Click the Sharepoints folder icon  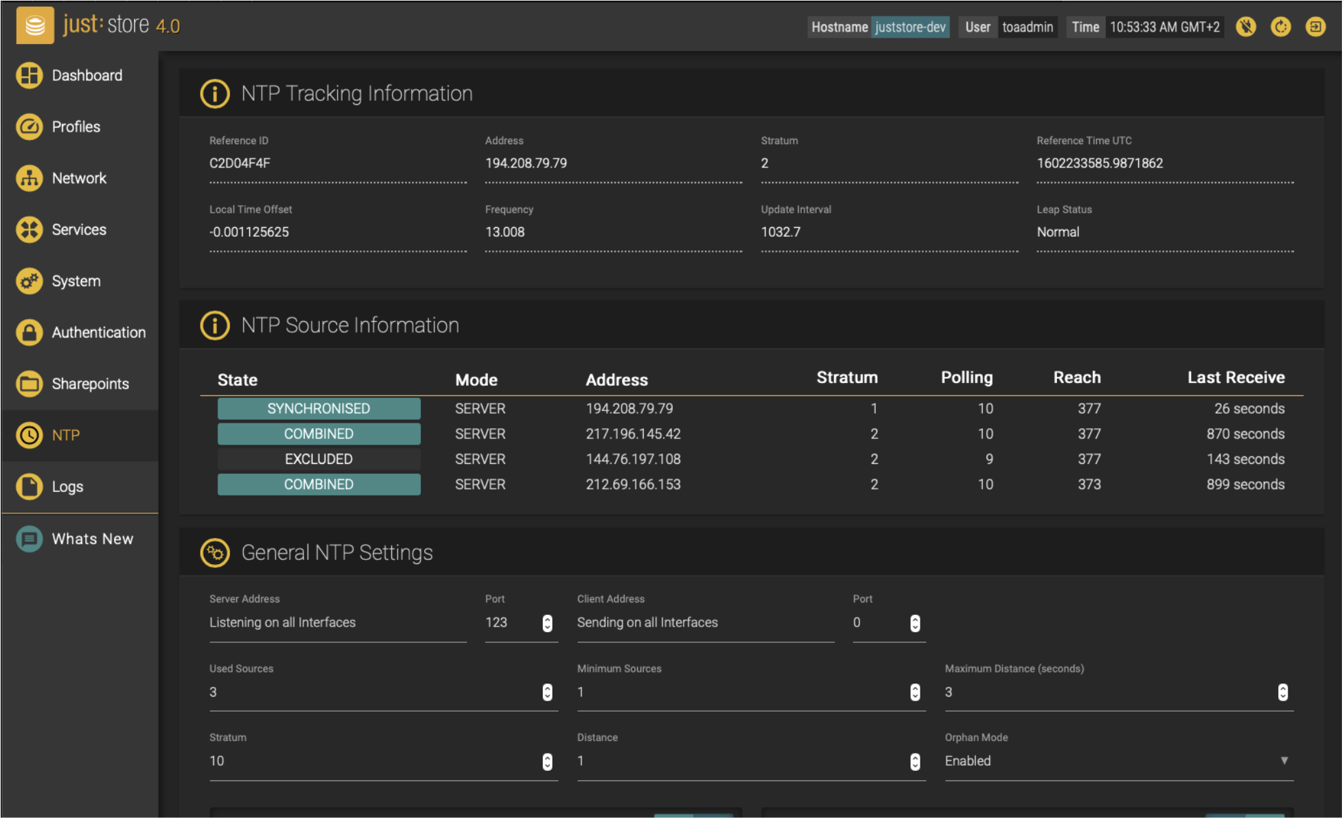tap(30, 384)
